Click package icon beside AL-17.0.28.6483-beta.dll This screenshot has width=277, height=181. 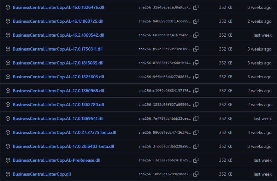pyautogui.click(x=8, y=146)
